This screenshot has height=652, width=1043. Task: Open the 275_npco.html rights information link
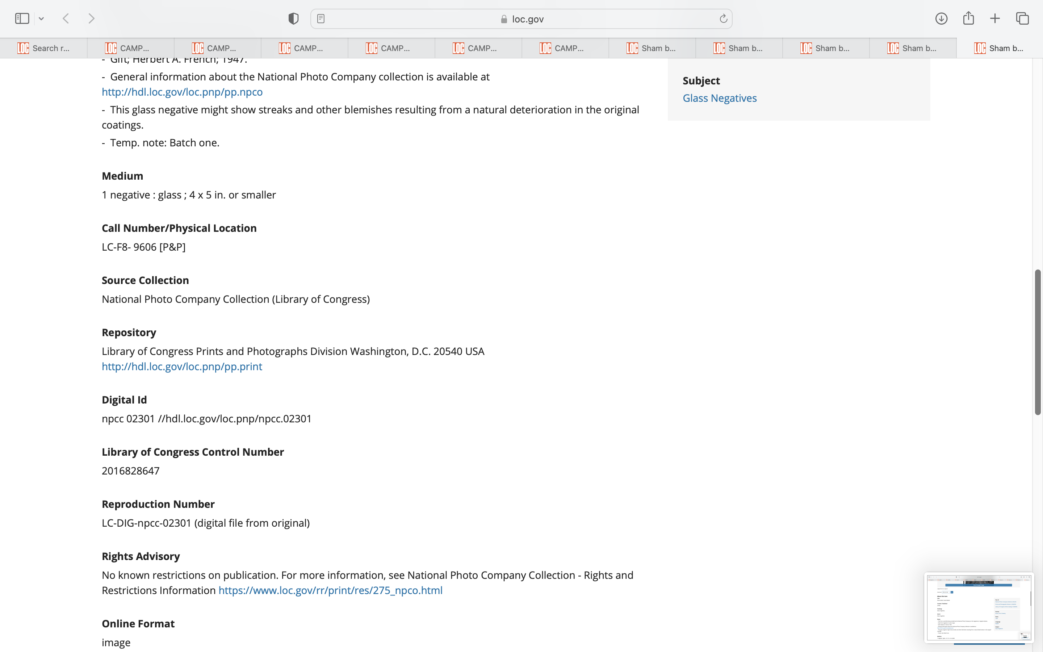[x=330, y=590]
